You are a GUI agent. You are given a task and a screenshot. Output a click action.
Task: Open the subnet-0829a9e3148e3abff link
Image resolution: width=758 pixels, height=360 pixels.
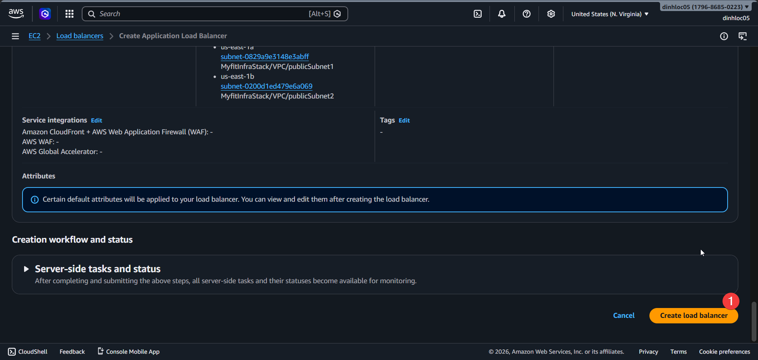coord(265,56)
